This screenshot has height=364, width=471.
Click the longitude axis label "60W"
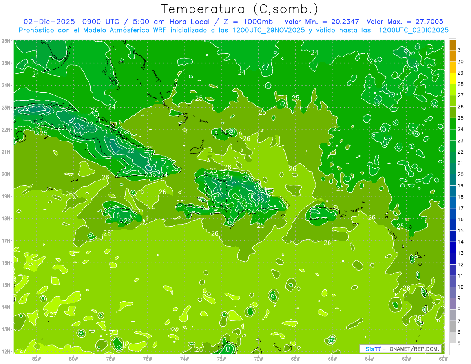[x=443, y=359]
